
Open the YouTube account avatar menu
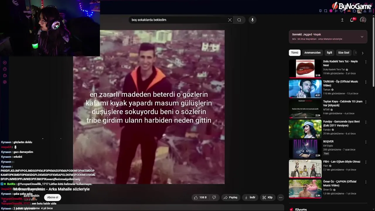point(363,20)
